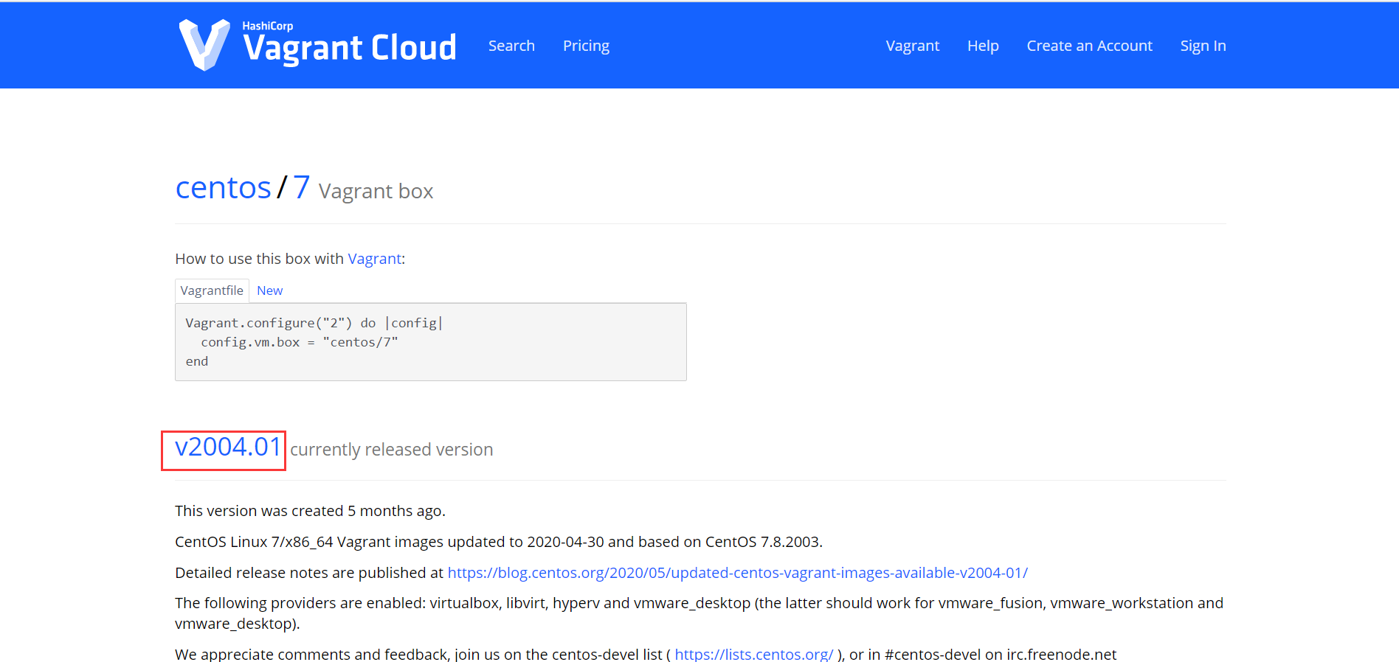The height and width of the screenshot is (662, 1399).
Task: Select the Vagrantfile tab
Action: [x=212, y=290]
